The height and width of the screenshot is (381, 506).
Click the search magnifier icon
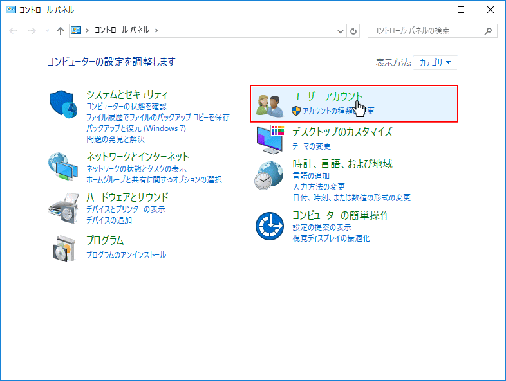click(x=488, y=31)
